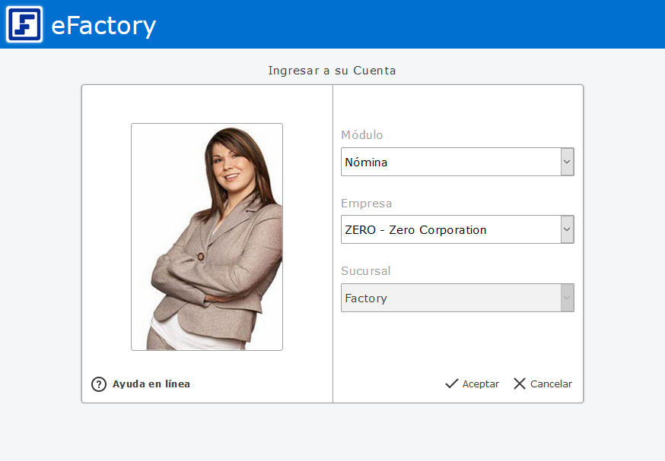Click the Empresa field label
The width and height of the screenshot is (665, 461).
367,204
